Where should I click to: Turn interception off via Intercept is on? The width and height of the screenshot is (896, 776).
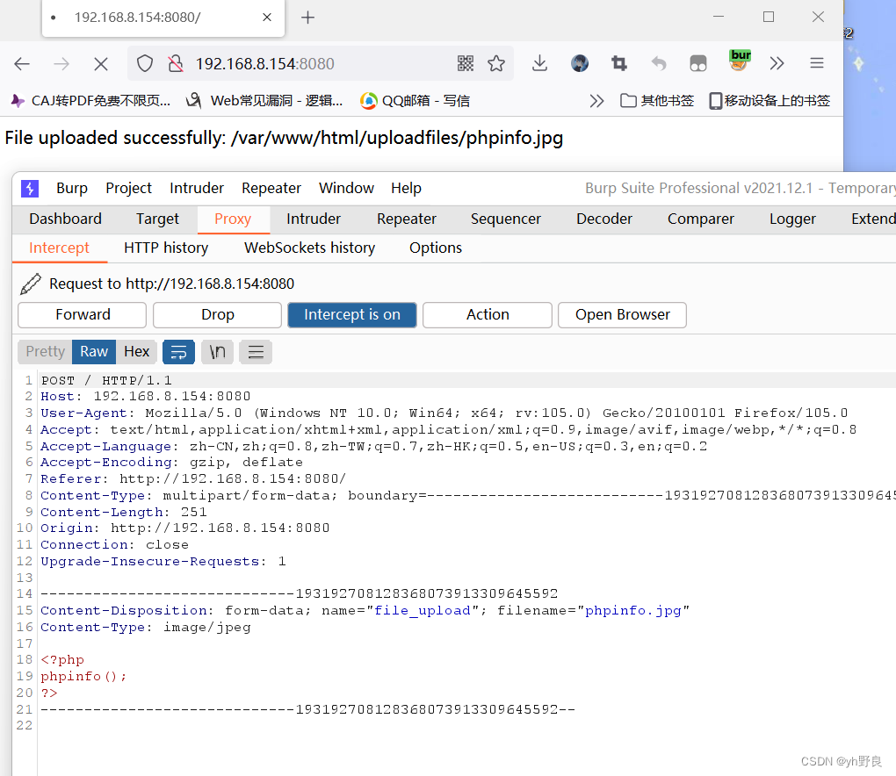pos(351,314)
